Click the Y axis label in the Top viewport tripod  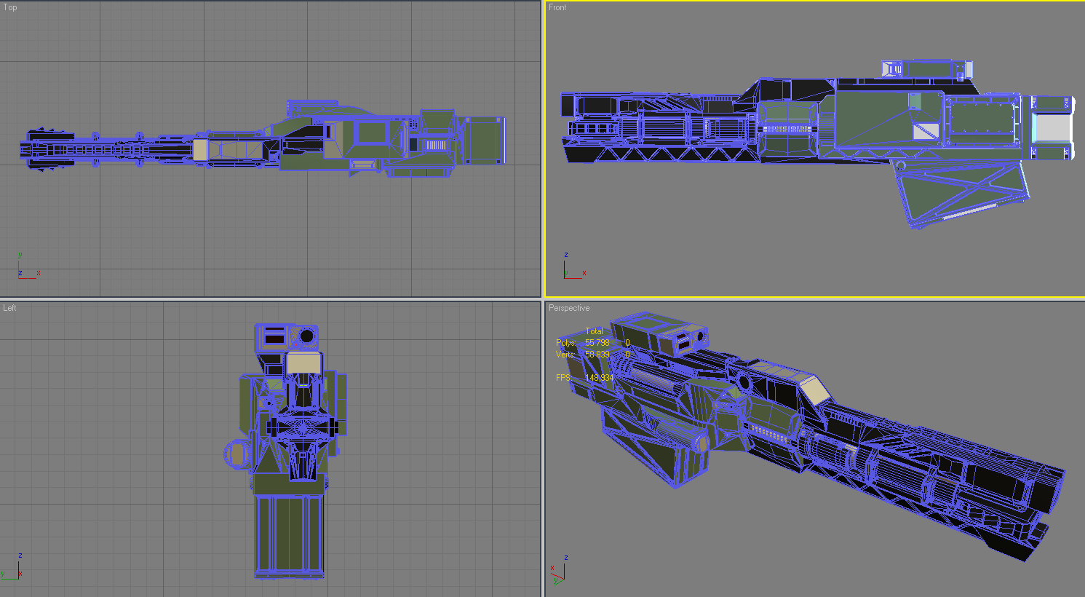(x=20, y=255)
